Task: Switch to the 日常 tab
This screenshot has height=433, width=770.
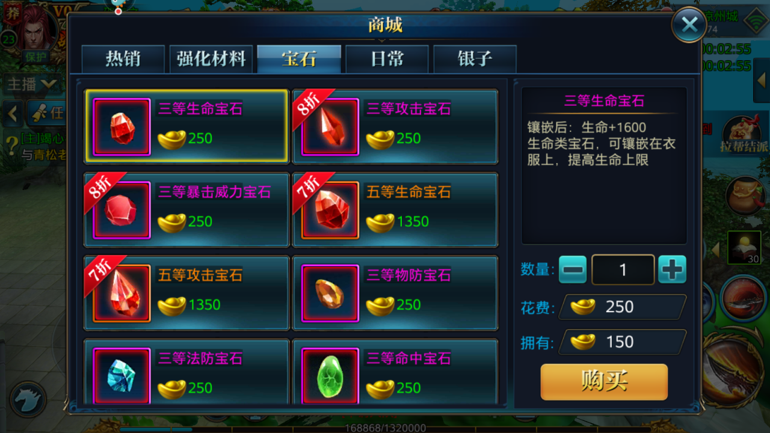Action: 387,59
